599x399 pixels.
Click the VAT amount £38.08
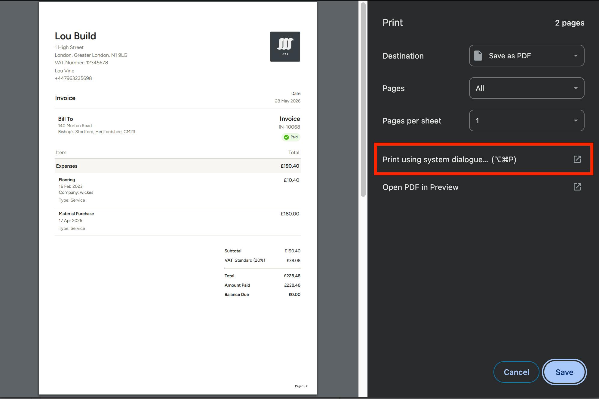tap(293, 260)
